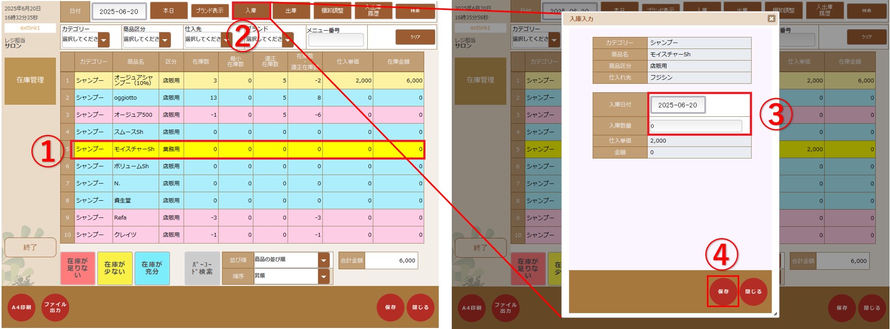
Task: Expand the 並び順 sort dropdown showing 商品の並び順
Action: click(x=324, y=260)
